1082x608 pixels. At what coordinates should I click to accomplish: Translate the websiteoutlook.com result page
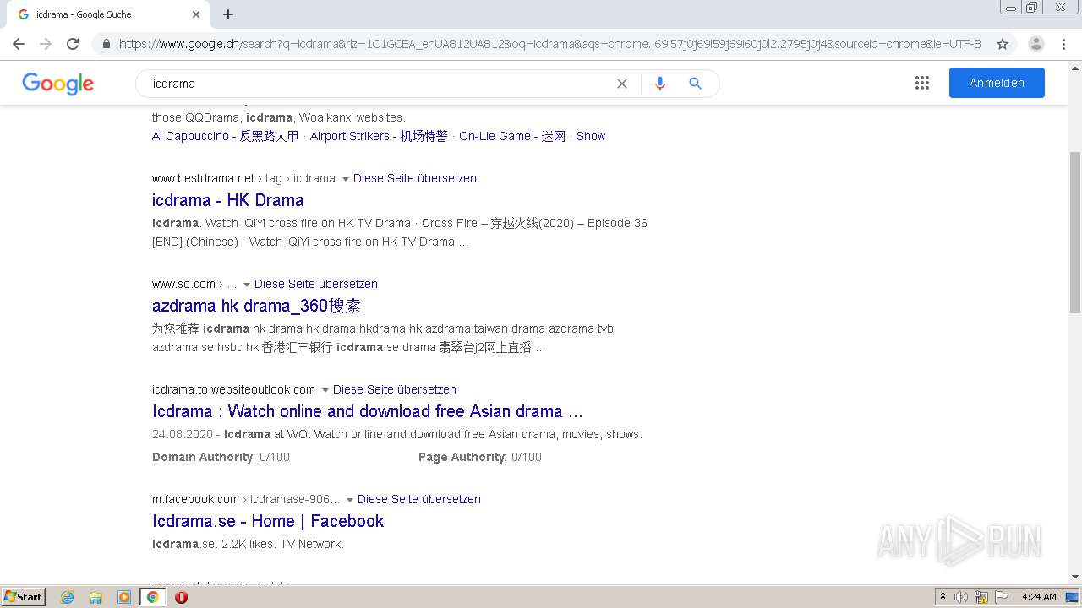395,389
